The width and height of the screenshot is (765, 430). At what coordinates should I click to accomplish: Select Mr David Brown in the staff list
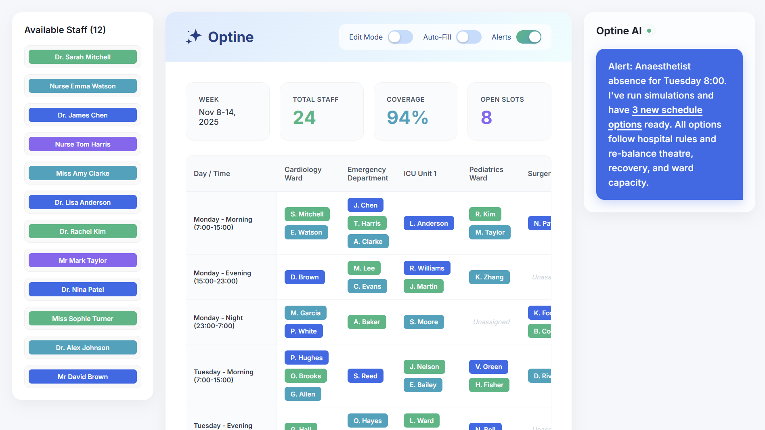click(x=82, y=376)
